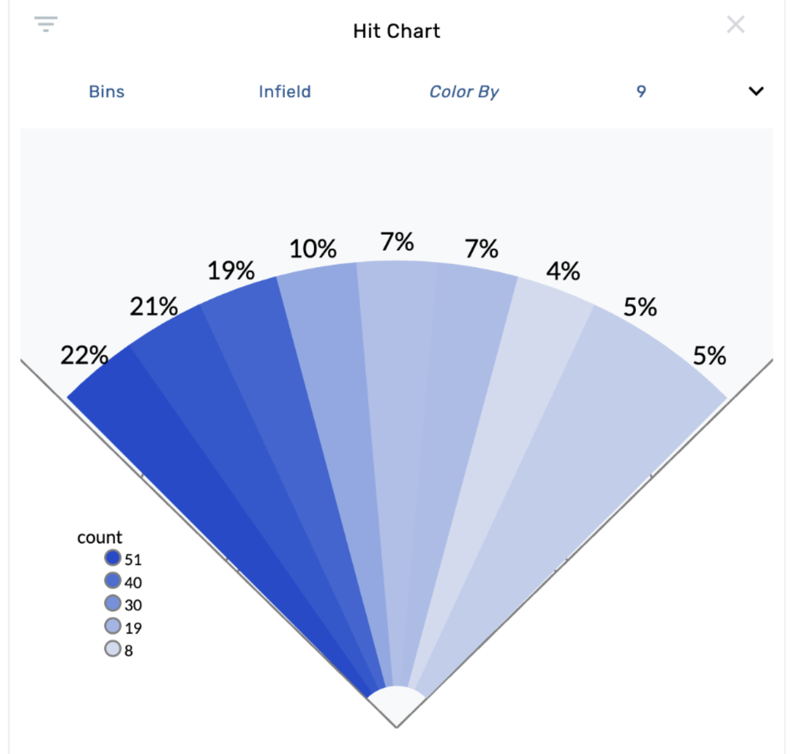The height and width of the screenshot is (754, 791).
Task: Close the Hit Chart panel
Action: (735, 25)
